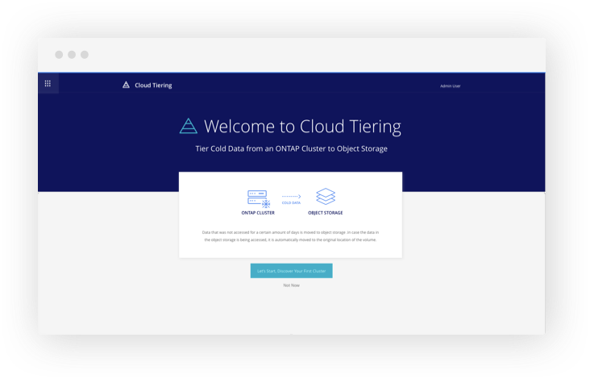
Task: Click the Welcome to Cloud Tiering heading
Action: point(302,127)
